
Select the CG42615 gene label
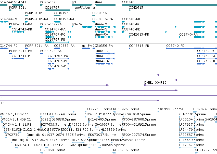(x=136, y=7)
